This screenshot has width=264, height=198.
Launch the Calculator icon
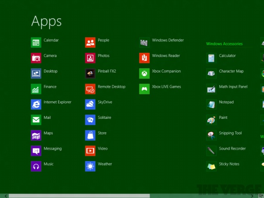tap(212, 58)
